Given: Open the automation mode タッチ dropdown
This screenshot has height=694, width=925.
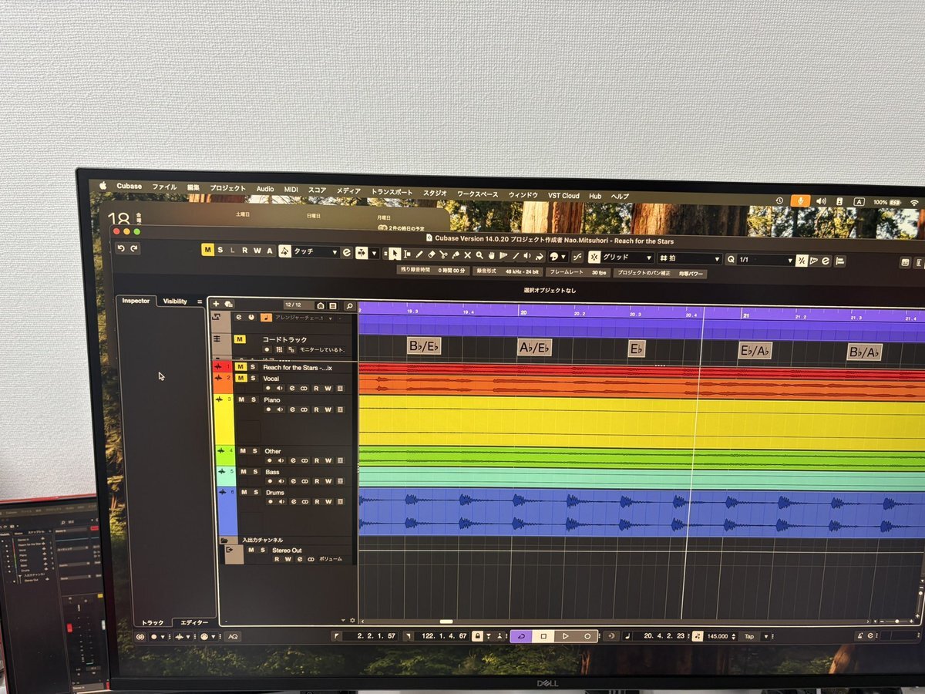Looking at the screenshot, I should (x=315, y=251).
